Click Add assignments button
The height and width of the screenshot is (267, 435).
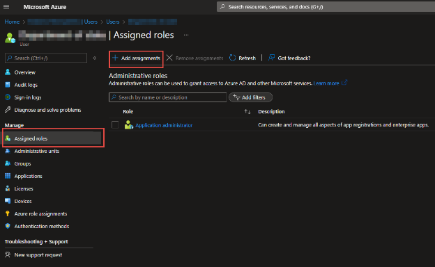tap(136, 58)
